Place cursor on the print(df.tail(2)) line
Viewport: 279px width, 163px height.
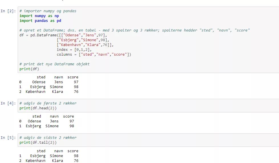coord(38,143)
